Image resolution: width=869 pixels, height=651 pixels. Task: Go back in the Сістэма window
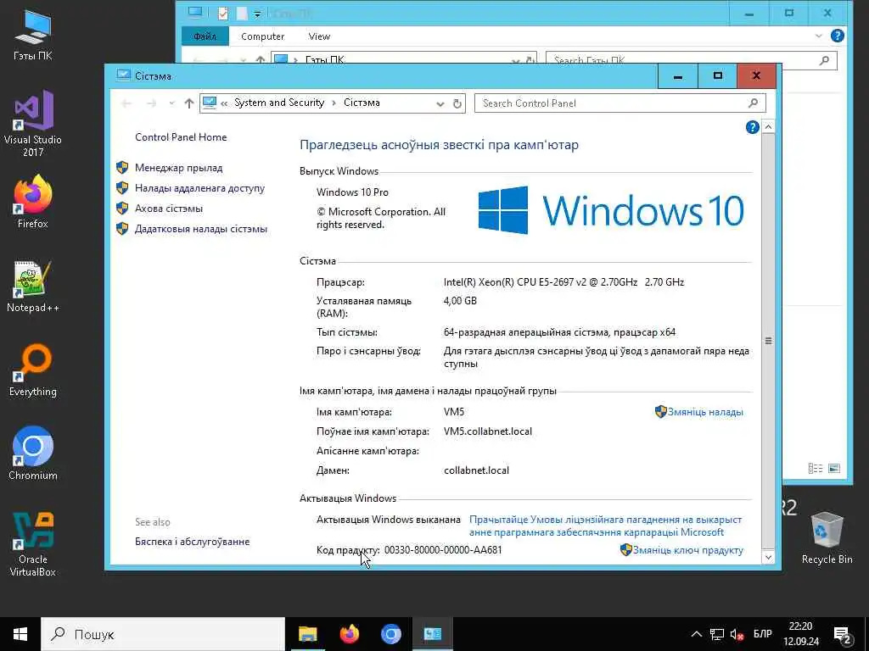click(x=126, y=103)
